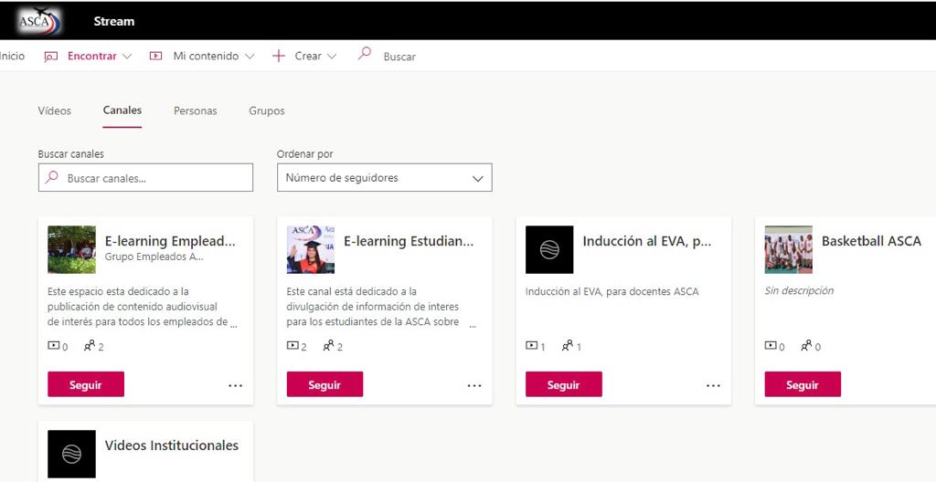Viewport: 936px width, 482px height.
Task: Click video count icon on E-learning Estudiantes card
Action: (292, 345)
